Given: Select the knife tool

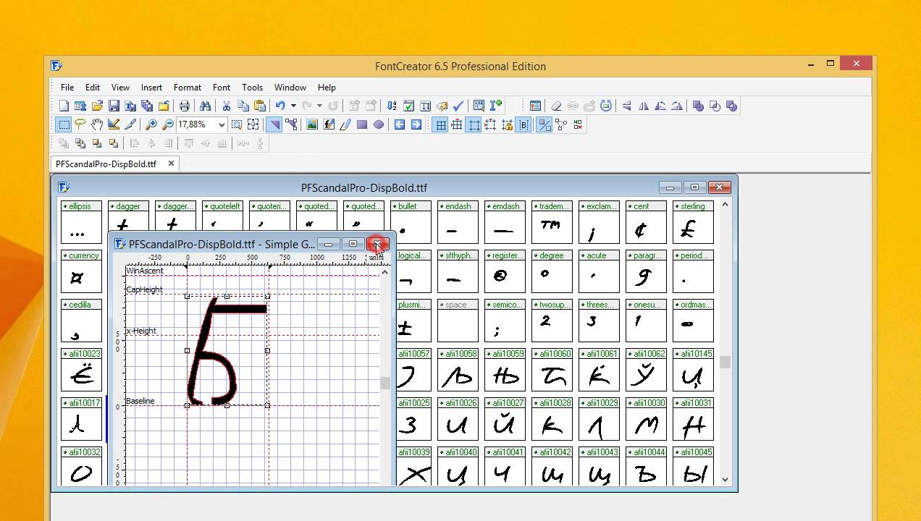Looking at the screenshot, I should (x=130, y=124).
